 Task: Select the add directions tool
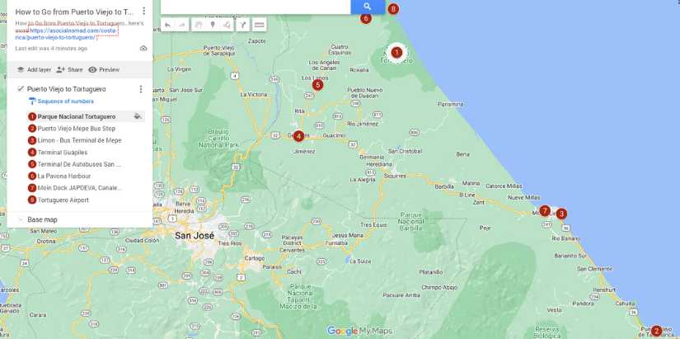243,26
